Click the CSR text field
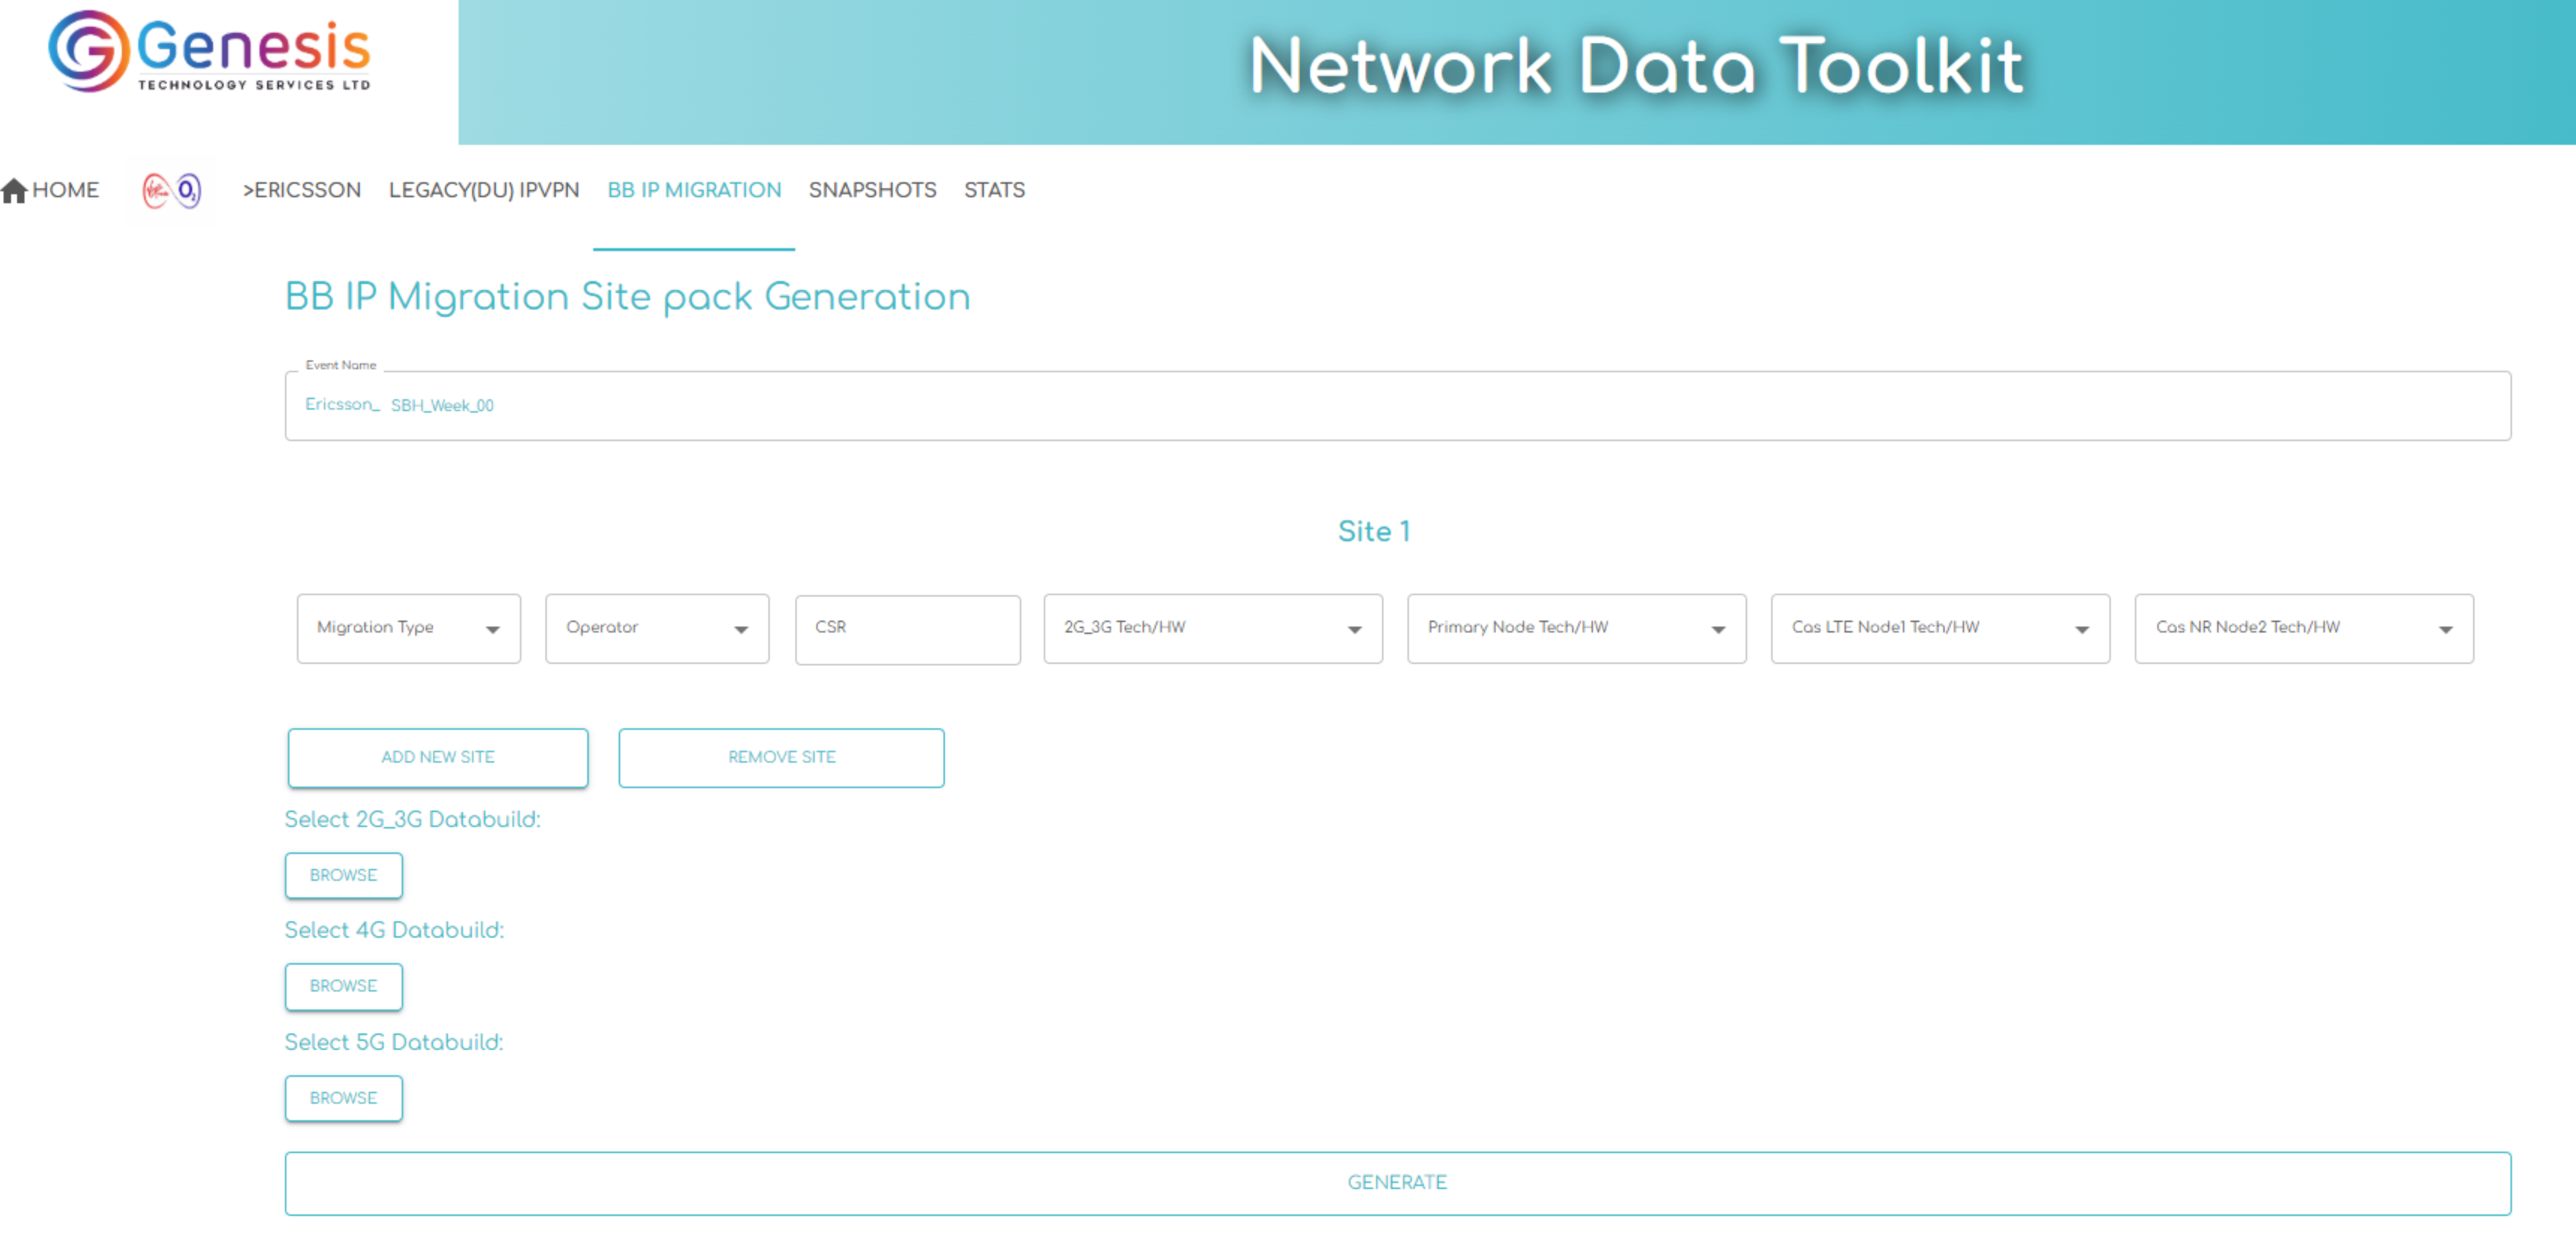This screenshot has width=2576, height=1256. (907, 628)
